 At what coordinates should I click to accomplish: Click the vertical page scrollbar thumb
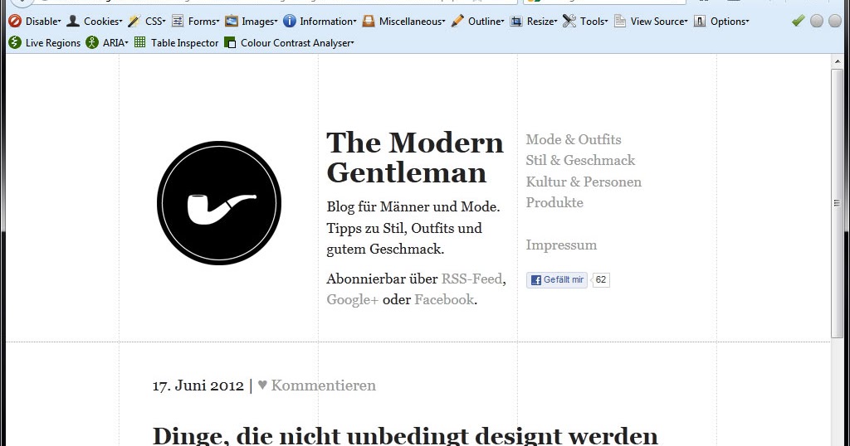[837, 203]
